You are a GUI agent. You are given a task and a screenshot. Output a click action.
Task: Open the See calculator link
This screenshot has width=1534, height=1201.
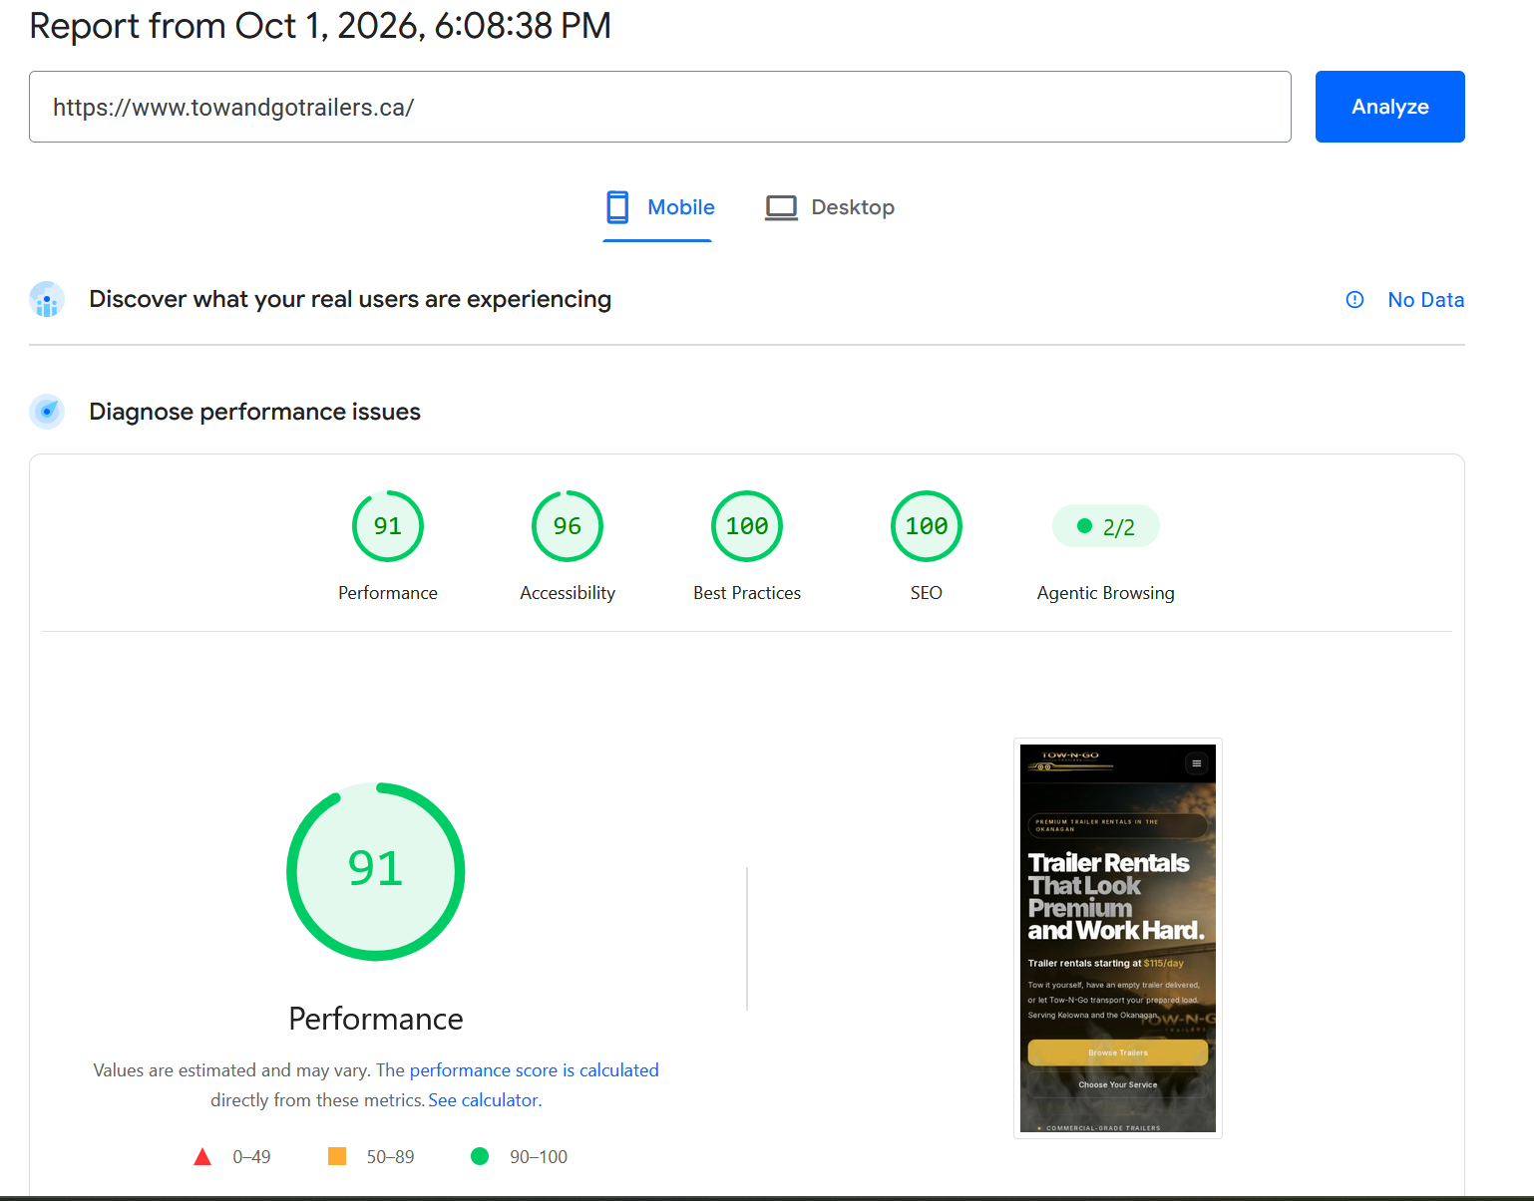coord(485,1100)
